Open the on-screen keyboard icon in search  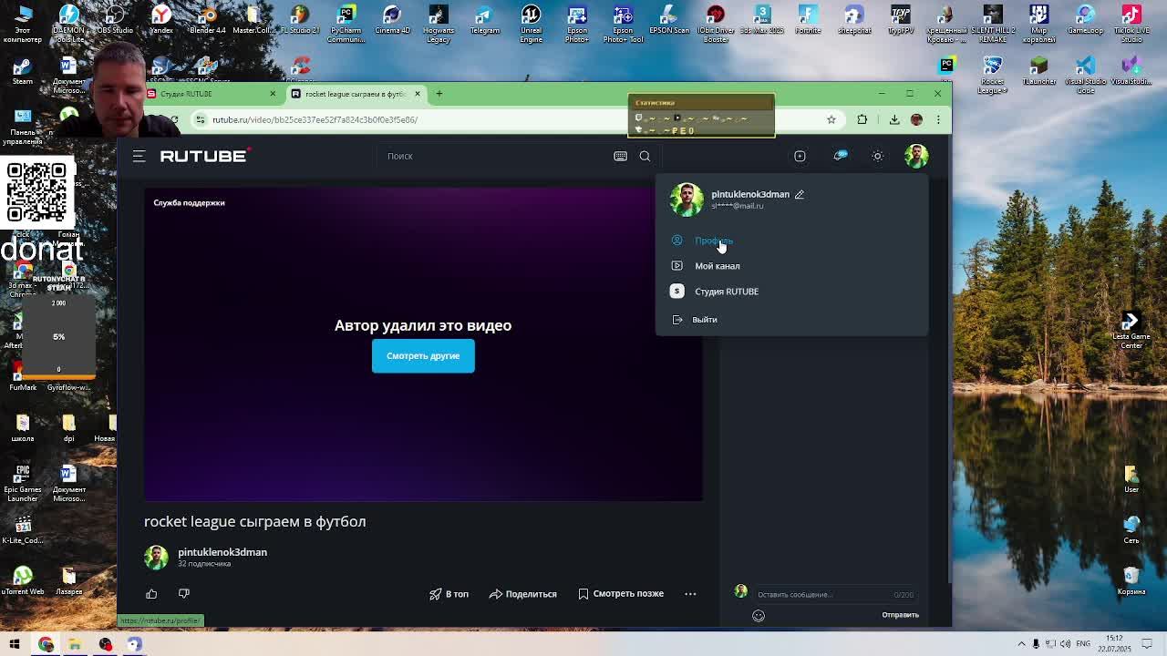tap(620, 156)
